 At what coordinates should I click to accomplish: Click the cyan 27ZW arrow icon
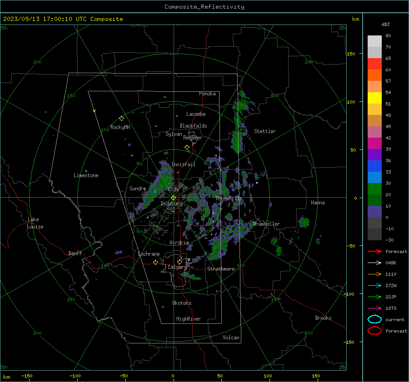[374, 286]
